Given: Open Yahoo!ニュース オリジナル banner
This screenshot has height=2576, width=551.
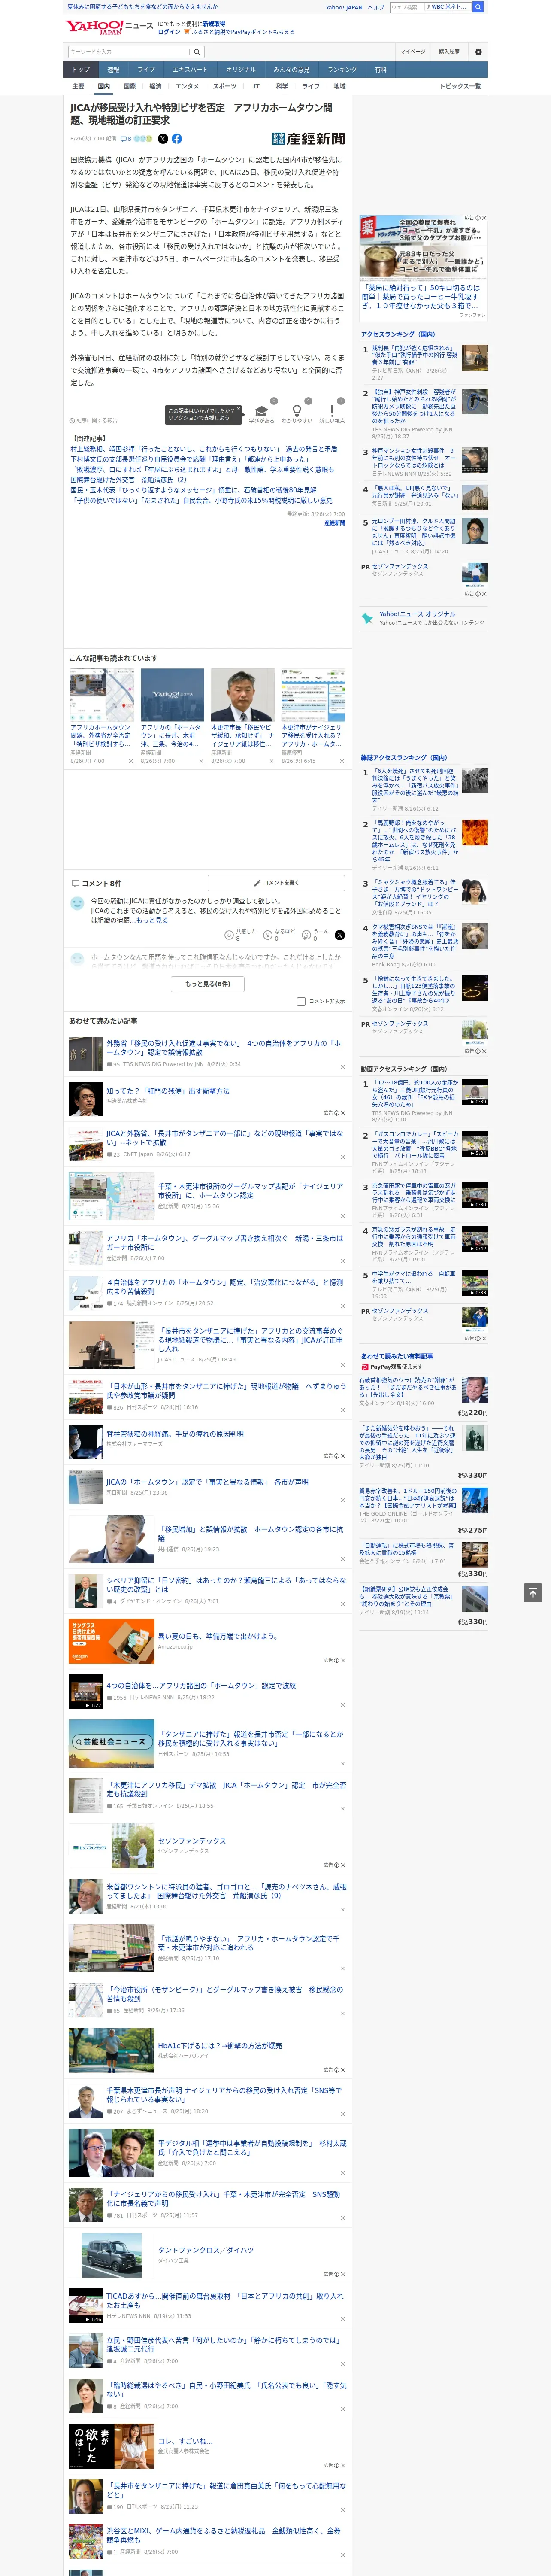Looking at the screenshot, I should coord(424,618).
